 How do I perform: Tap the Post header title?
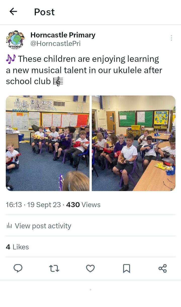44,12
